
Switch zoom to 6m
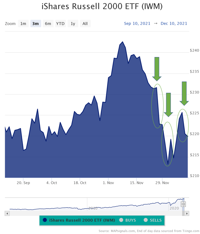click(x=48, y=24)
